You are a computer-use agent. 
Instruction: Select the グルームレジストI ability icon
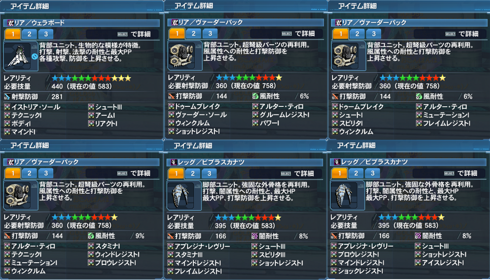[255, 115]
